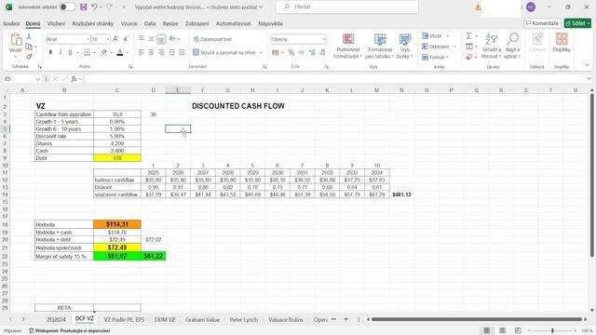This screenshot has height=335, width=596.
Task: Select orange Hodnota cell $114,31
Action: coord(117,224)
